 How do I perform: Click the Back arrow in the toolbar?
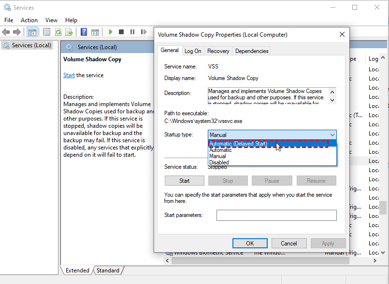6,32
